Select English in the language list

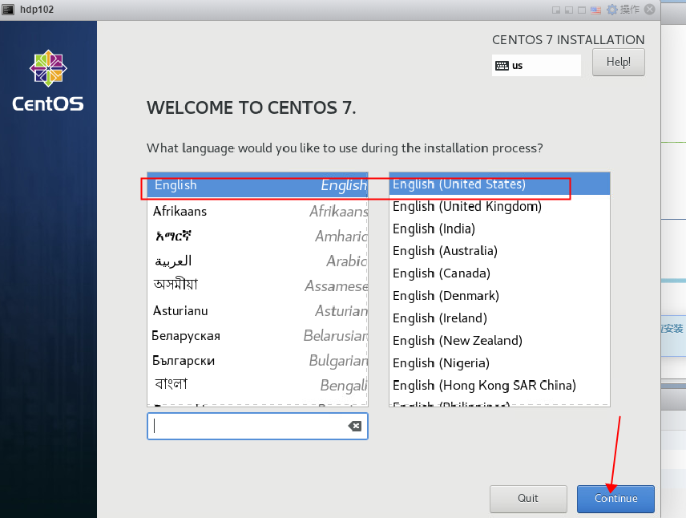[258, 184]
